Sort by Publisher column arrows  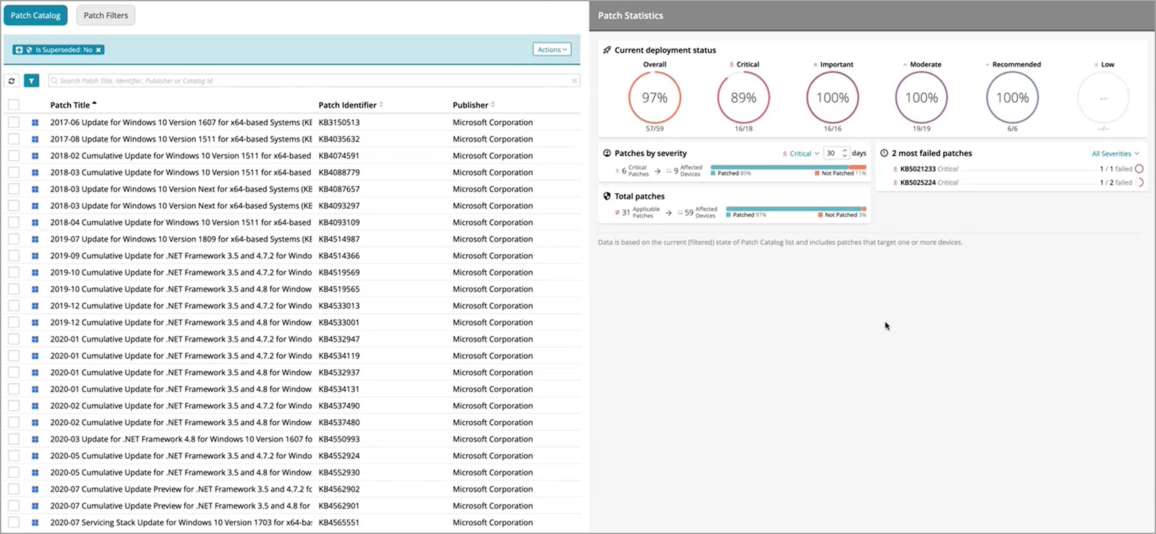pyautogui.click(x=493, y=105)
